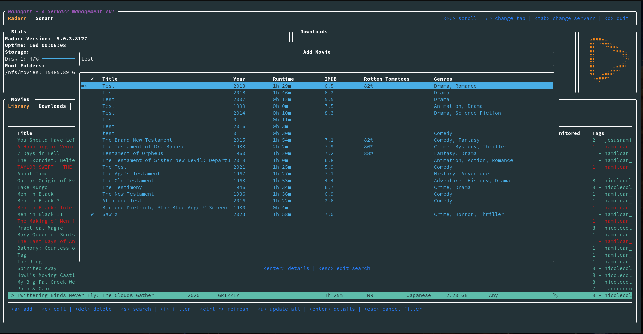The image size is (643, 334).
Task: Click the edit search hint
Action: [x=344, y=268]
